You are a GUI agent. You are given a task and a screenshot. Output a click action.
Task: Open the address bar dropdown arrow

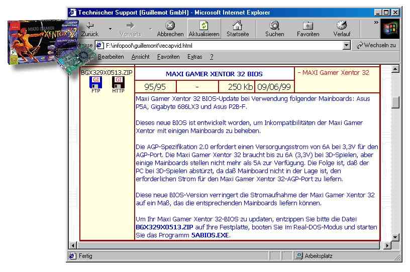point(347,46)
